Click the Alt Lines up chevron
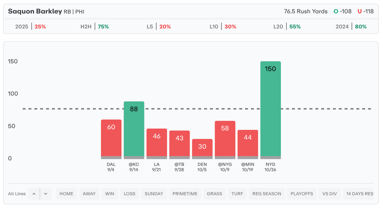The width and height of the screenshot is (383, 208). point(34,194)
